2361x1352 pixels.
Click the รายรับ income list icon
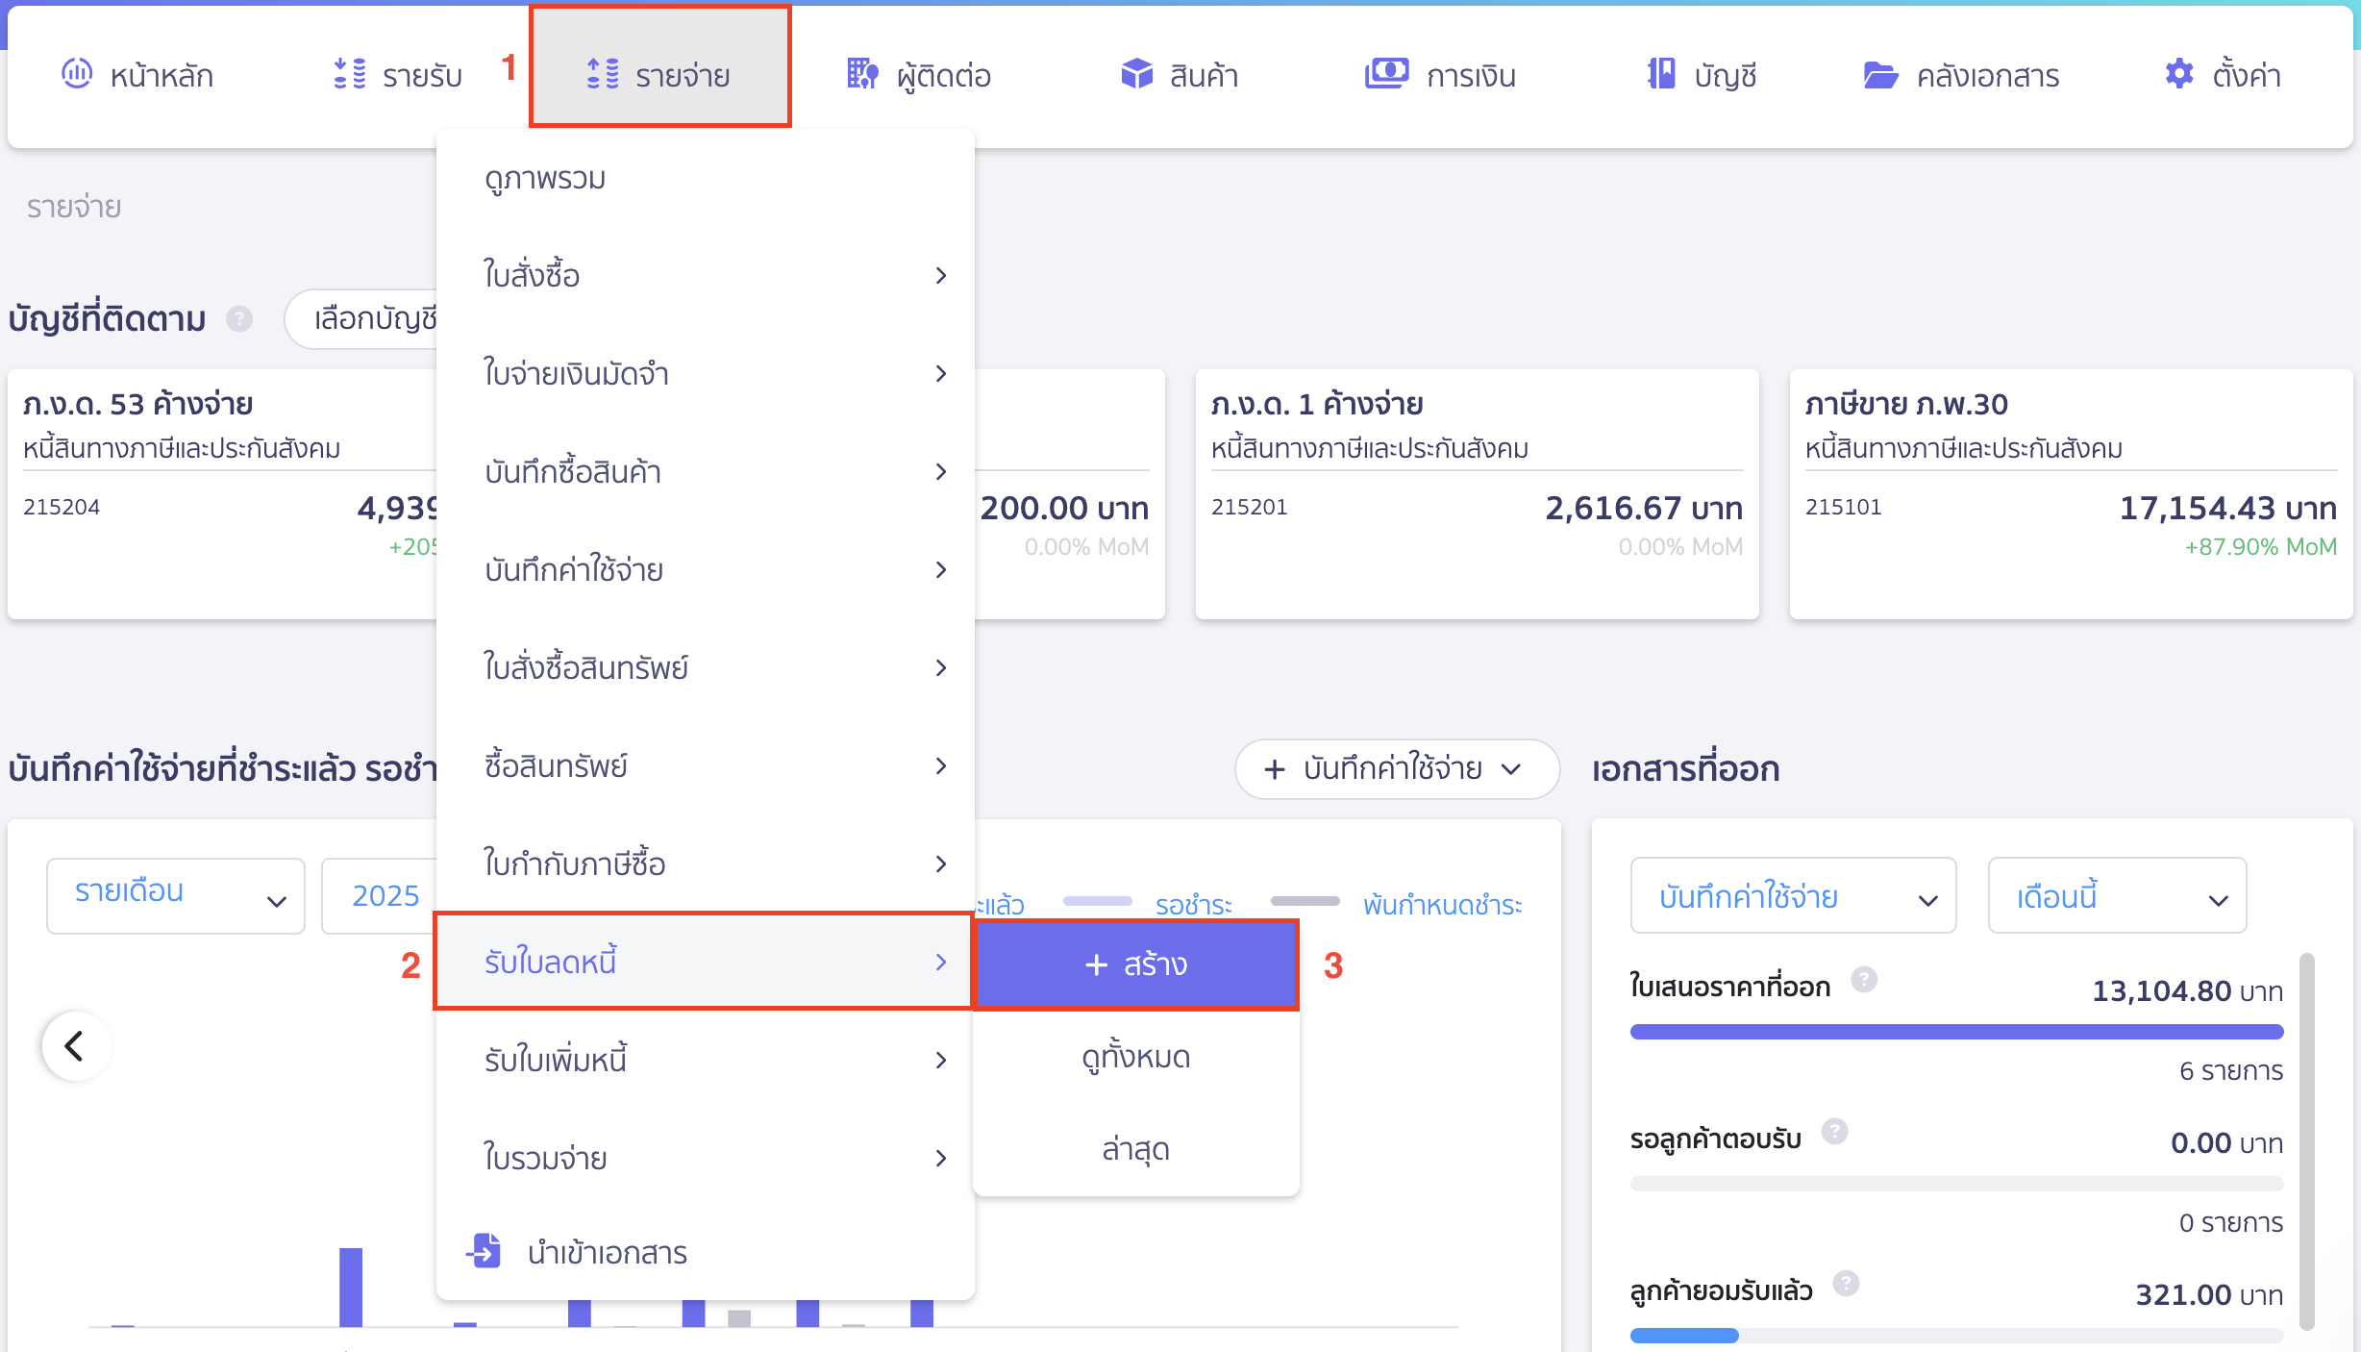350,73
